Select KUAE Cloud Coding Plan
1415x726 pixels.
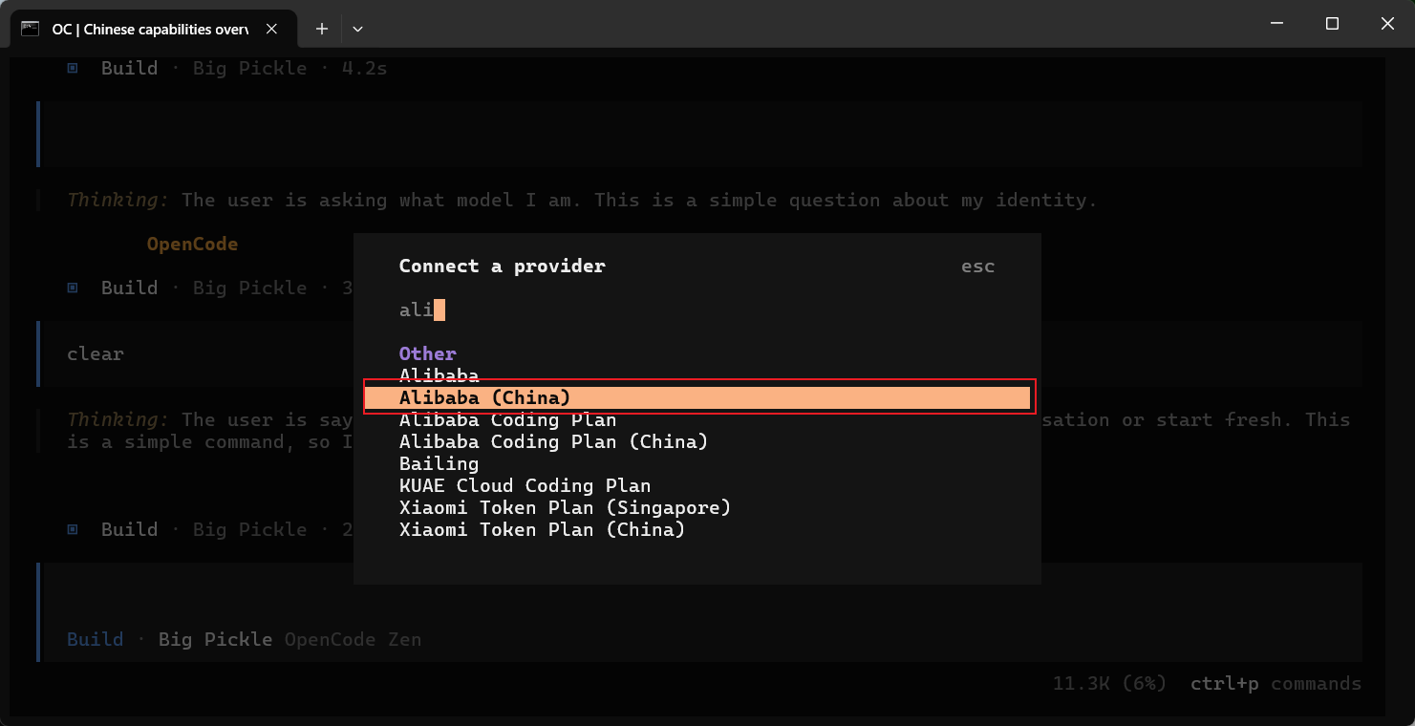pos(525,485)
